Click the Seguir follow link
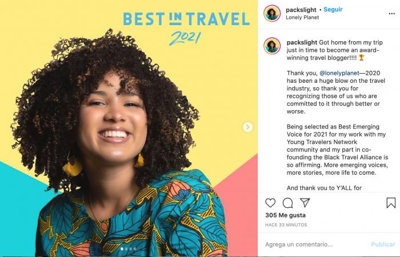400x257 pixels. pyautogui.click(x=333, y=10)
